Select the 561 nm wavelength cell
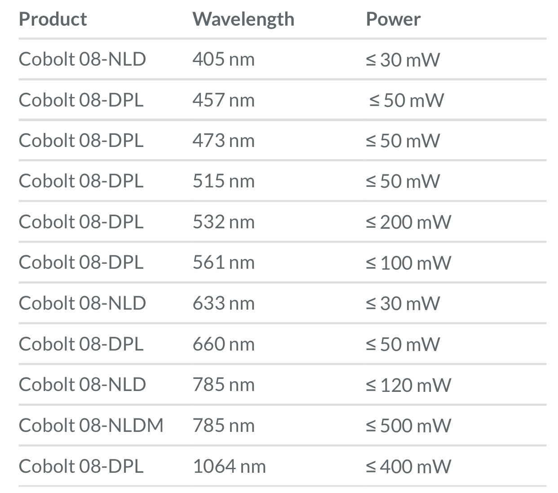Viewport: 558px width, 493px height. click(223, 262)
